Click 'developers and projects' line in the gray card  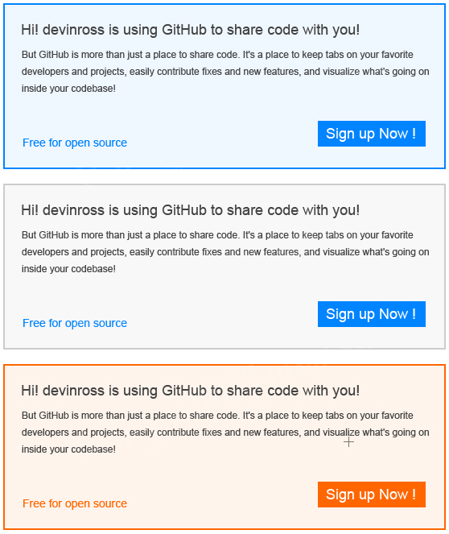(225, 252)
